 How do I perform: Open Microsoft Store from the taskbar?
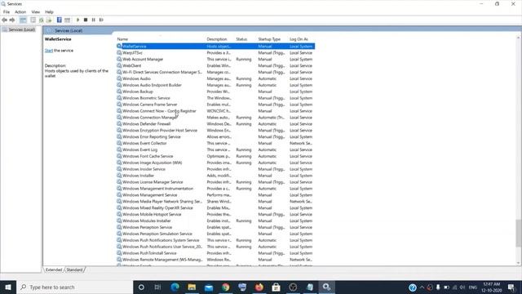276,287
